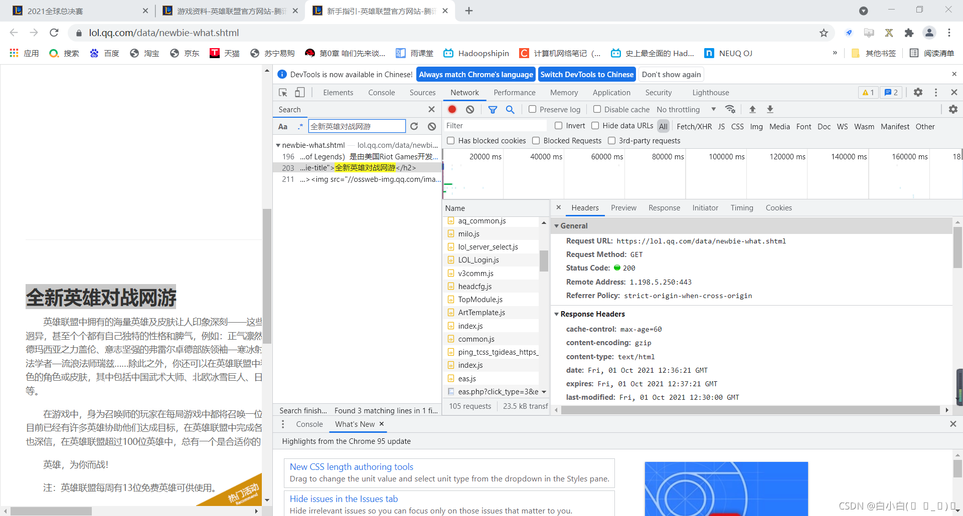
Task: Check Has blocked cookies checkbox
Action: tap(451, 141)
